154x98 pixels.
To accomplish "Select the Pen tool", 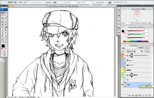I will point(3,33).
